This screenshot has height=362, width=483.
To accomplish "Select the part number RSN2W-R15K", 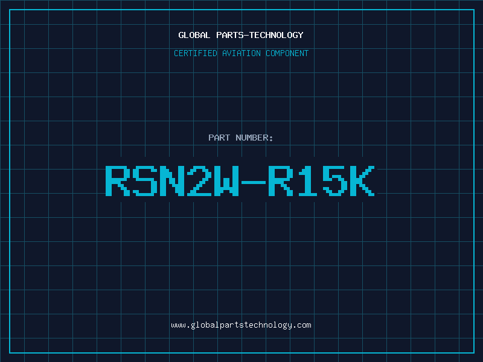I will click(240, 181).
